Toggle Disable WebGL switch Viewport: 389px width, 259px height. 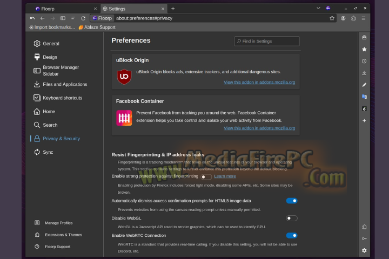tap(292, 219)
